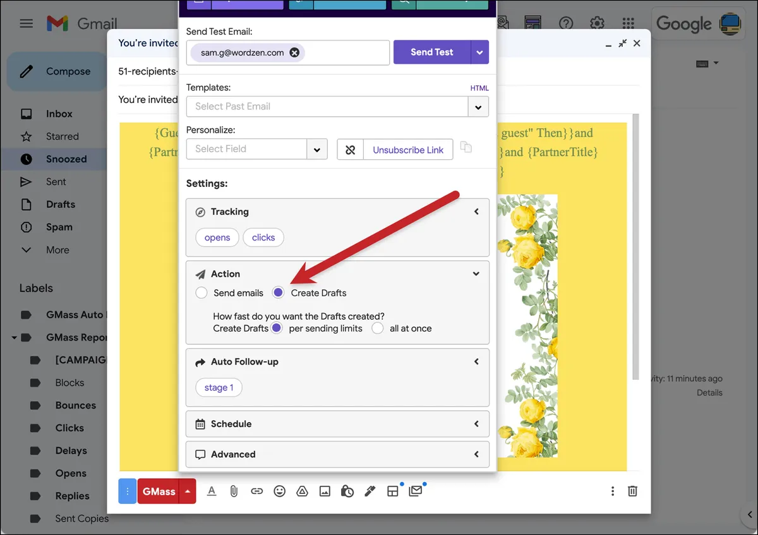The image size is (758, 535).
Task: Open the Bounces label
Action: coord(76,406)
